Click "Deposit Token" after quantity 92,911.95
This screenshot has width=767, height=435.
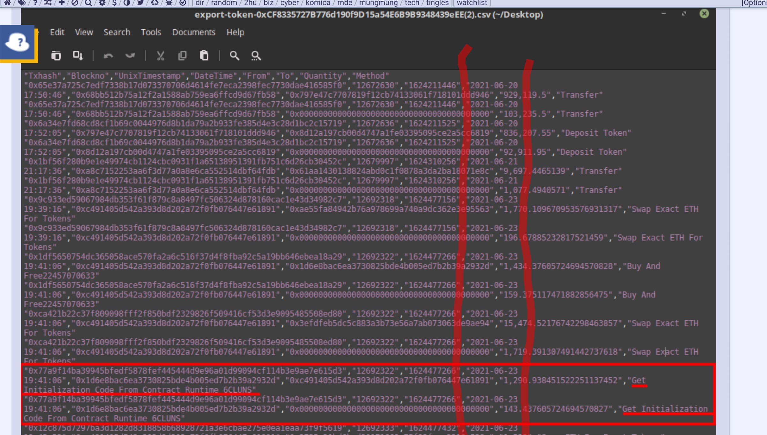(x=593, y=152)
